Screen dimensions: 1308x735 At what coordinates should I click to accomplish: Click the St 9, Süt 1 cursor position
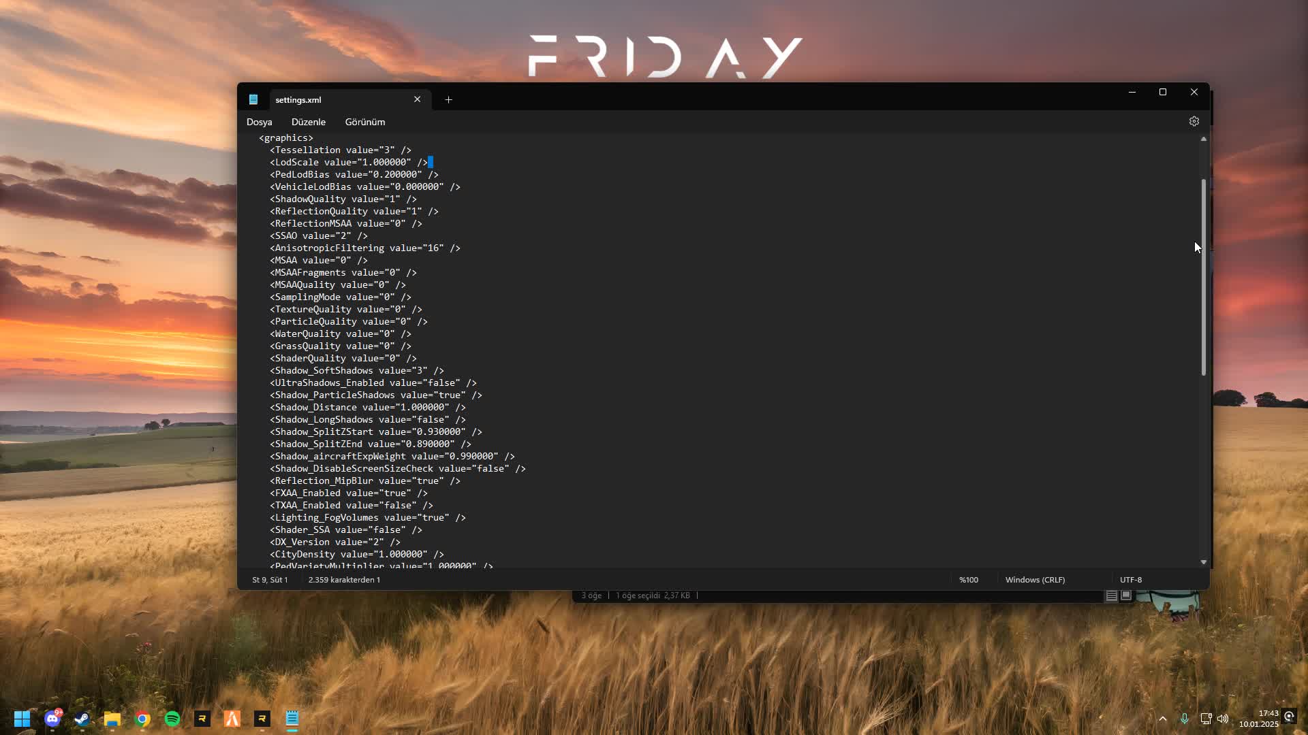click(x=270, y=580)
